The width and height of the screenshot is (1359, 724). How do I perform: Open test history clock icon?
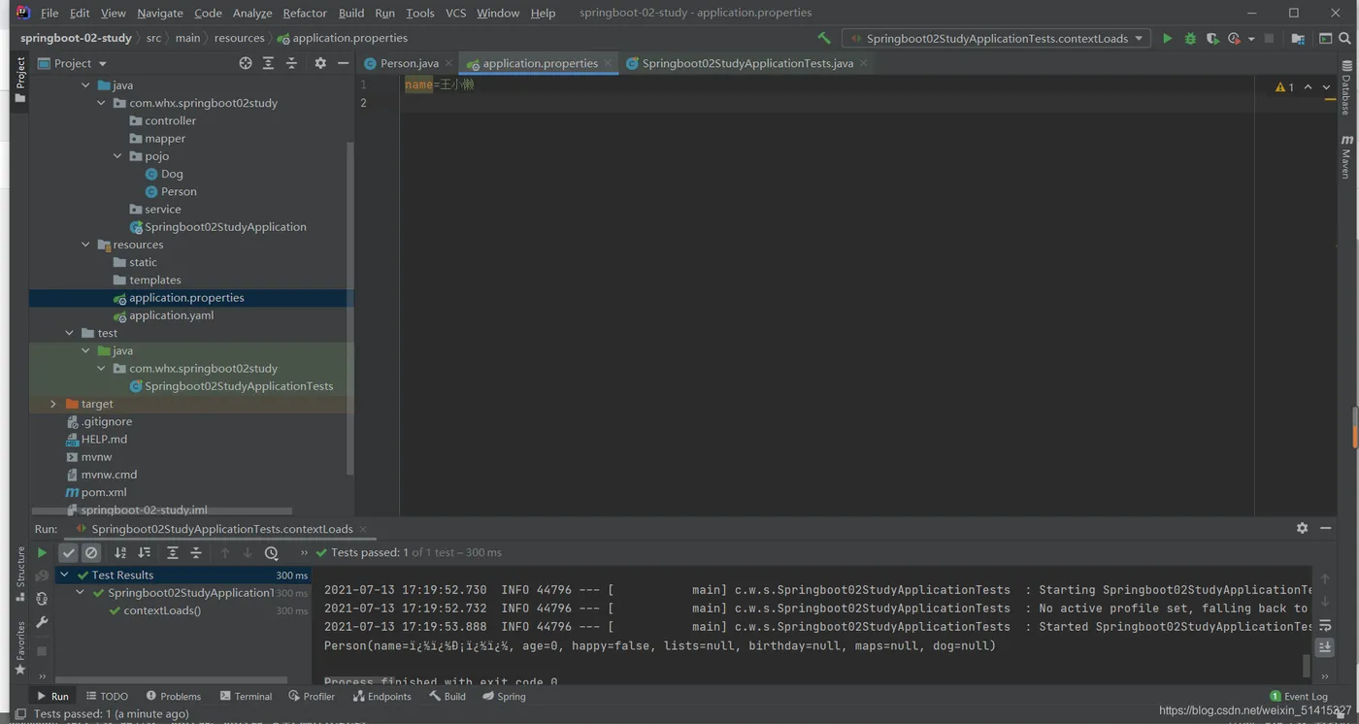(x=272, y=552)
